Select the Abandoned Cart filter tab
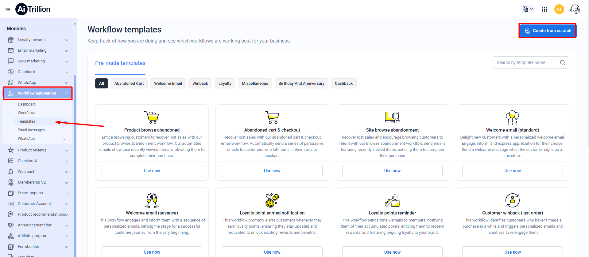Screen dimensions: 589x257 [x=129, y=84]
